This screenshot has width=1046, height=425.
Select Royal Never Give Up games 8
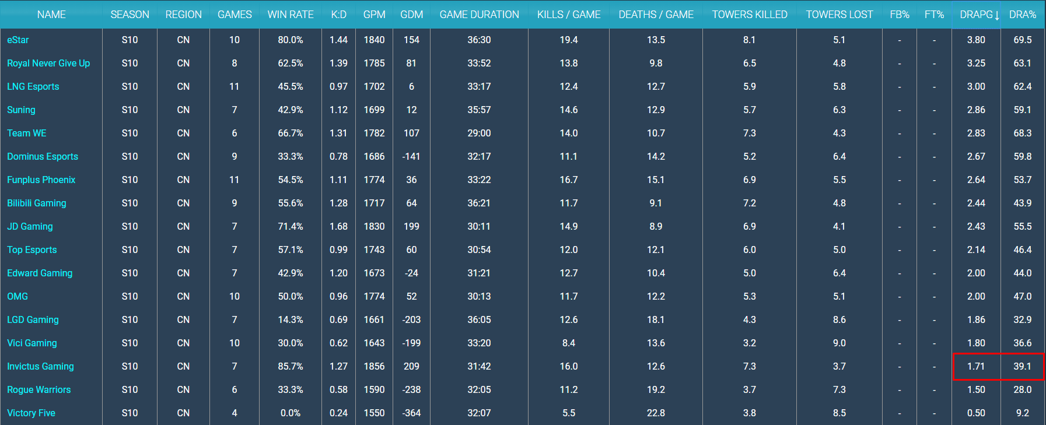tap(235, 63)
